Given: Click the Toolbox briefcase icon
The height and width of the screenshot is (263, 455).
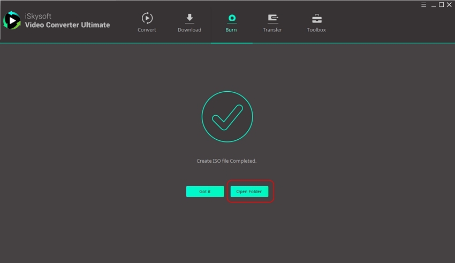Looking at the screenshot, I should [x=316, y=18].
